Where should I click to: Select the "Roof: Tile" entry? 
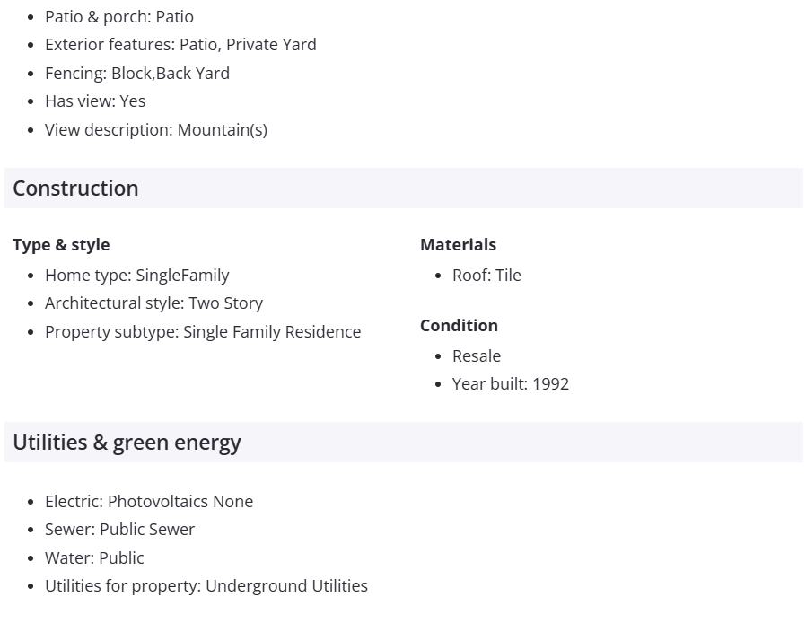[486, 275]
